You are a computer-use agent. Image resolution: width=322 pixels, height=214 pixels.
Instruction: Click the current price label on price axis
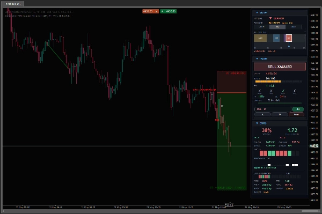pos(314,146)
